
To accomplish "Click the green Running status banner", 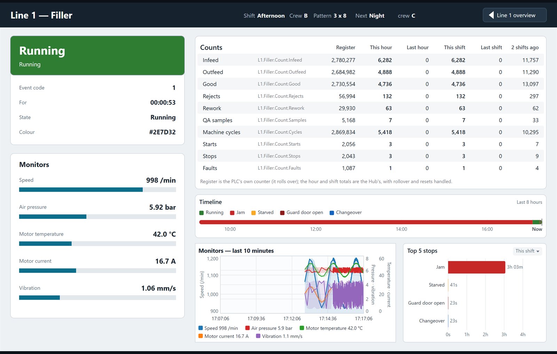I will 97,55.
